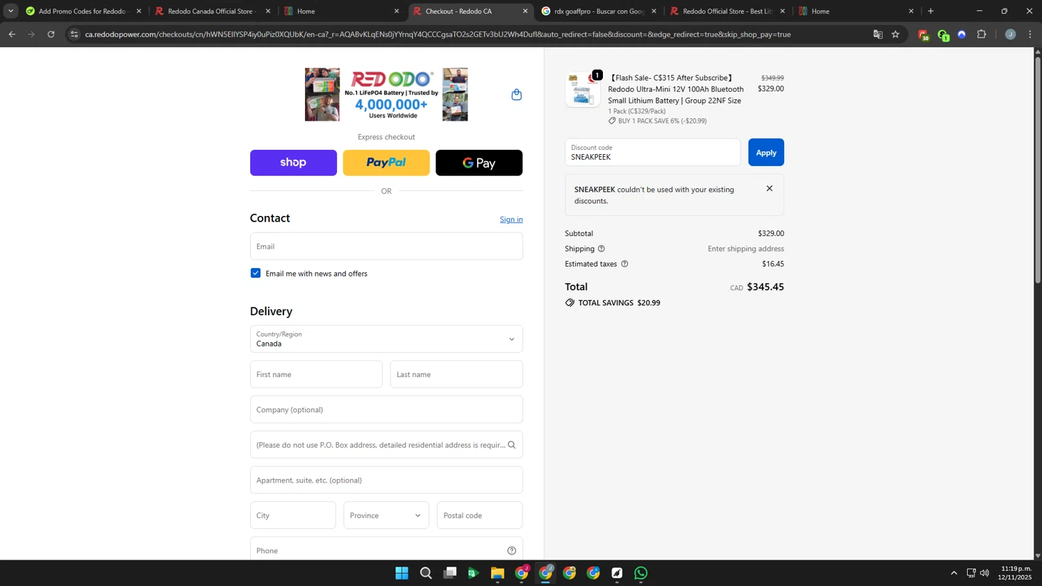Open Windows taskbar Search

click(426, 573)
